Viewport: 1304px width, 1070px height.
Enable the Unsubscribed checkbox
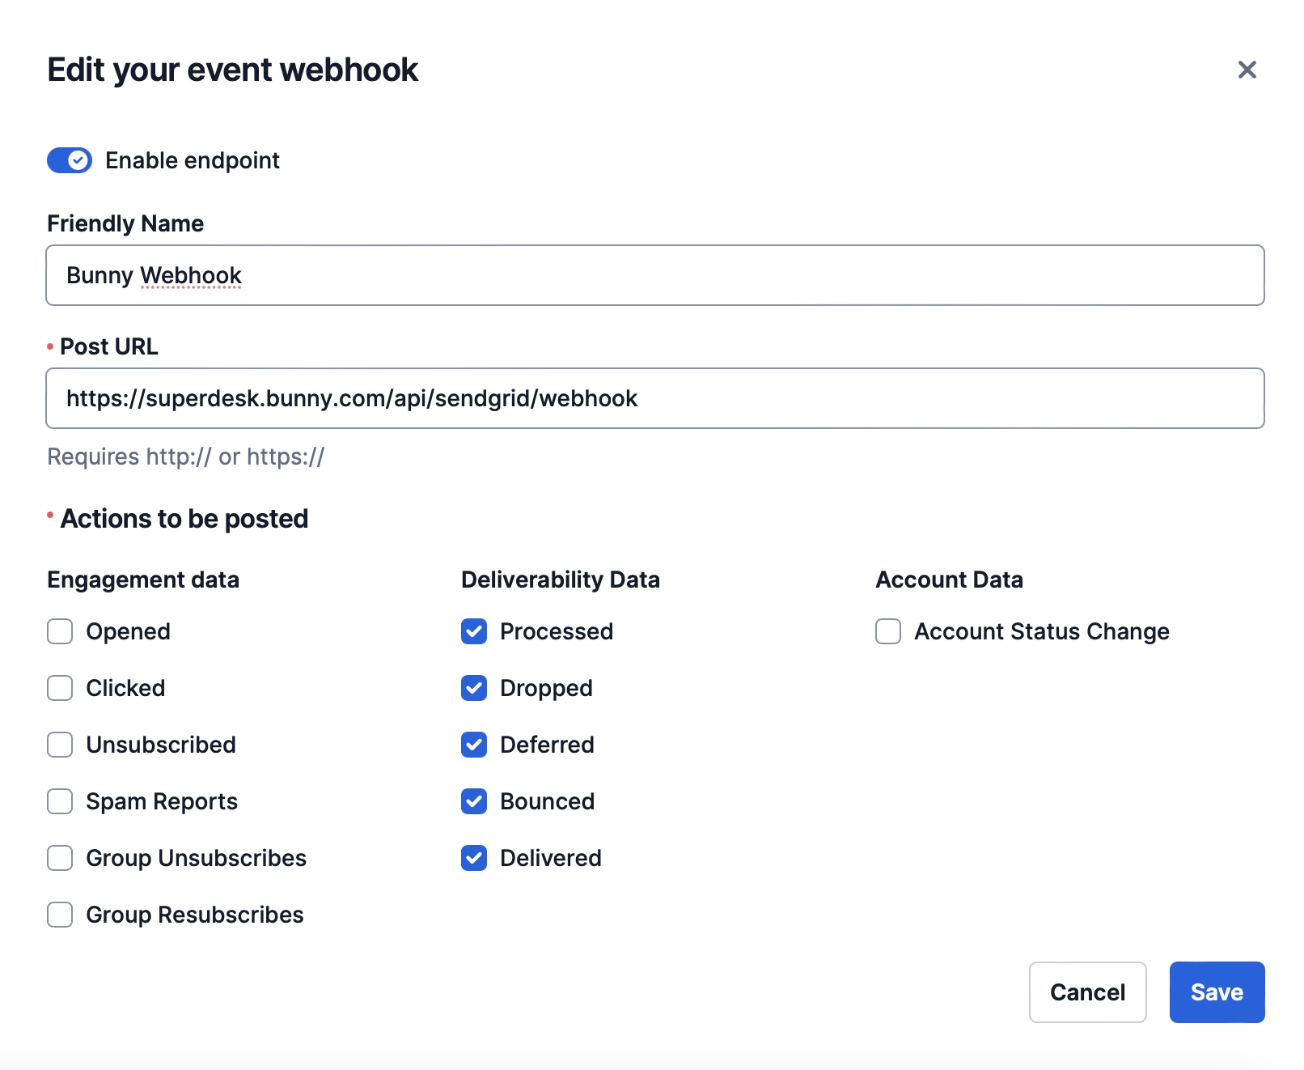(60, 745)
